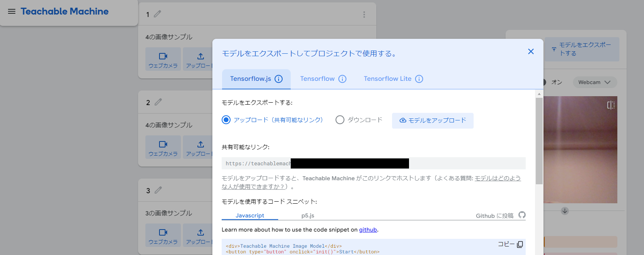Select the p5.js code snippet tab

308,215
